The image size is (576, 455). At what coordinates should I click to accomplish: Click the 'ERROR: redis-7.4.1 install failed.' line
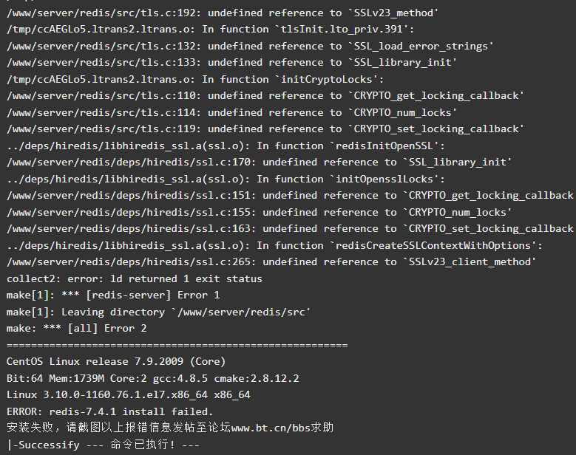(x=110, y=411)
